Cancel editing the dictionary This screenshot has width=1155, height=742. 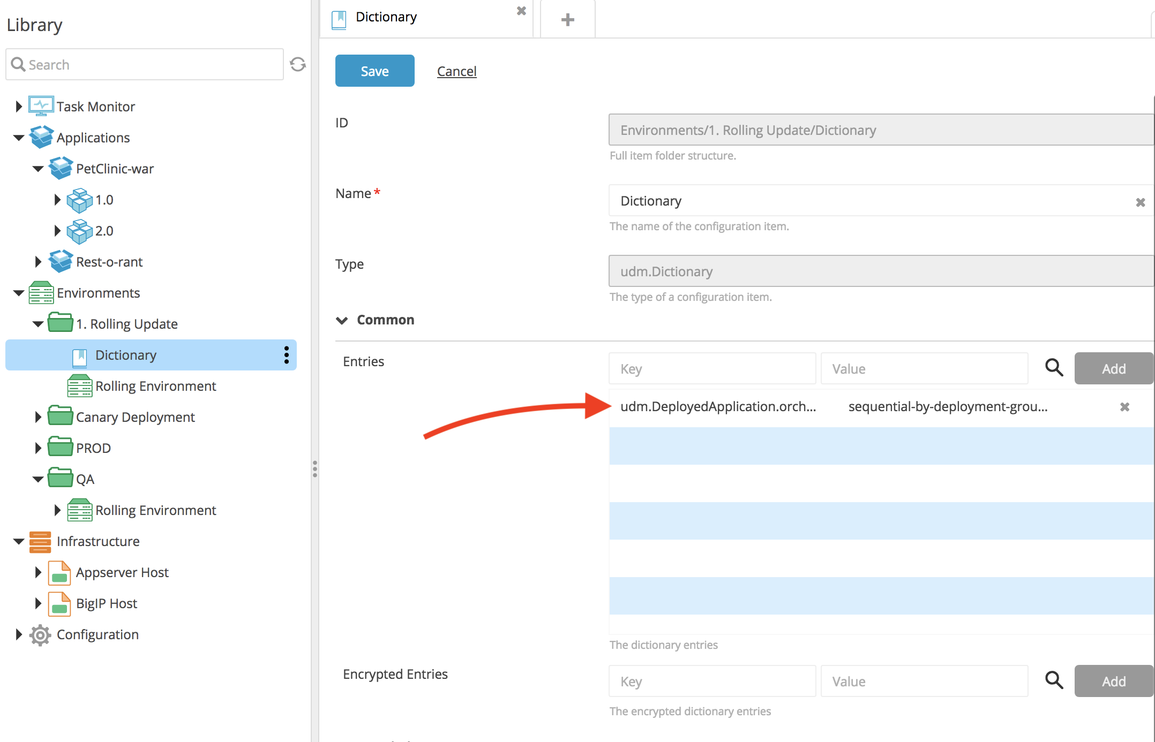pos(456,71)
